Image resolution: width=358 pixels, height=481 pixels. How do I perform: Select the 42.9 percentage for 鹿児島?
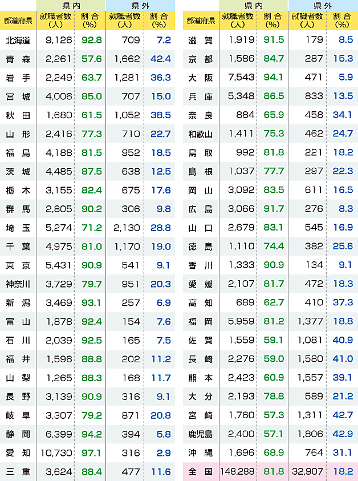[343, 434]
